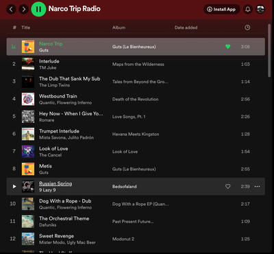Open notifications bell icon
The width and height of the screenshot is (274, 254).
pyautogui.click(x=248, y=9)
